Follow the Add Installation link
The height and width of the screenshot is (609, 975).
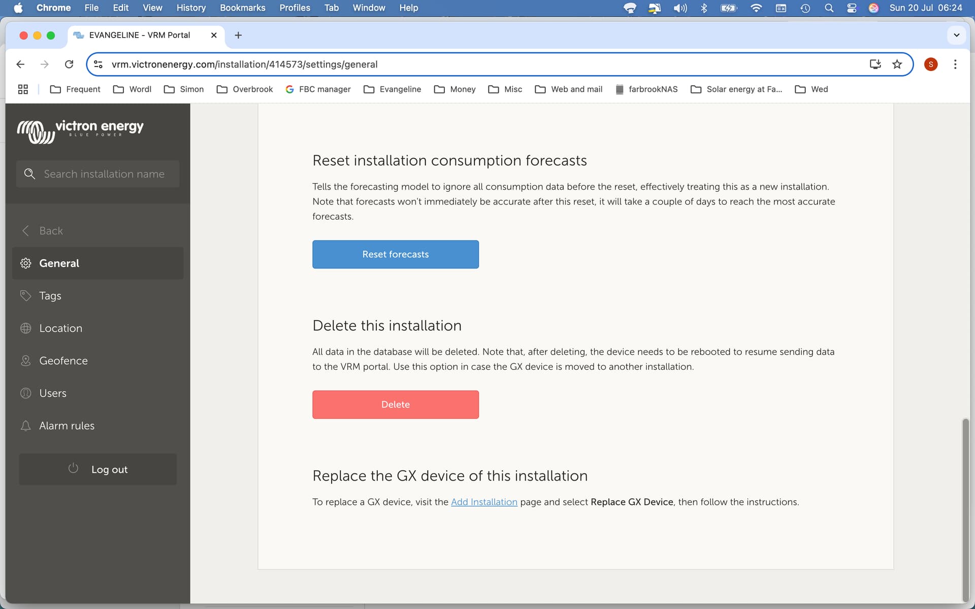click(x=484, y=502)
